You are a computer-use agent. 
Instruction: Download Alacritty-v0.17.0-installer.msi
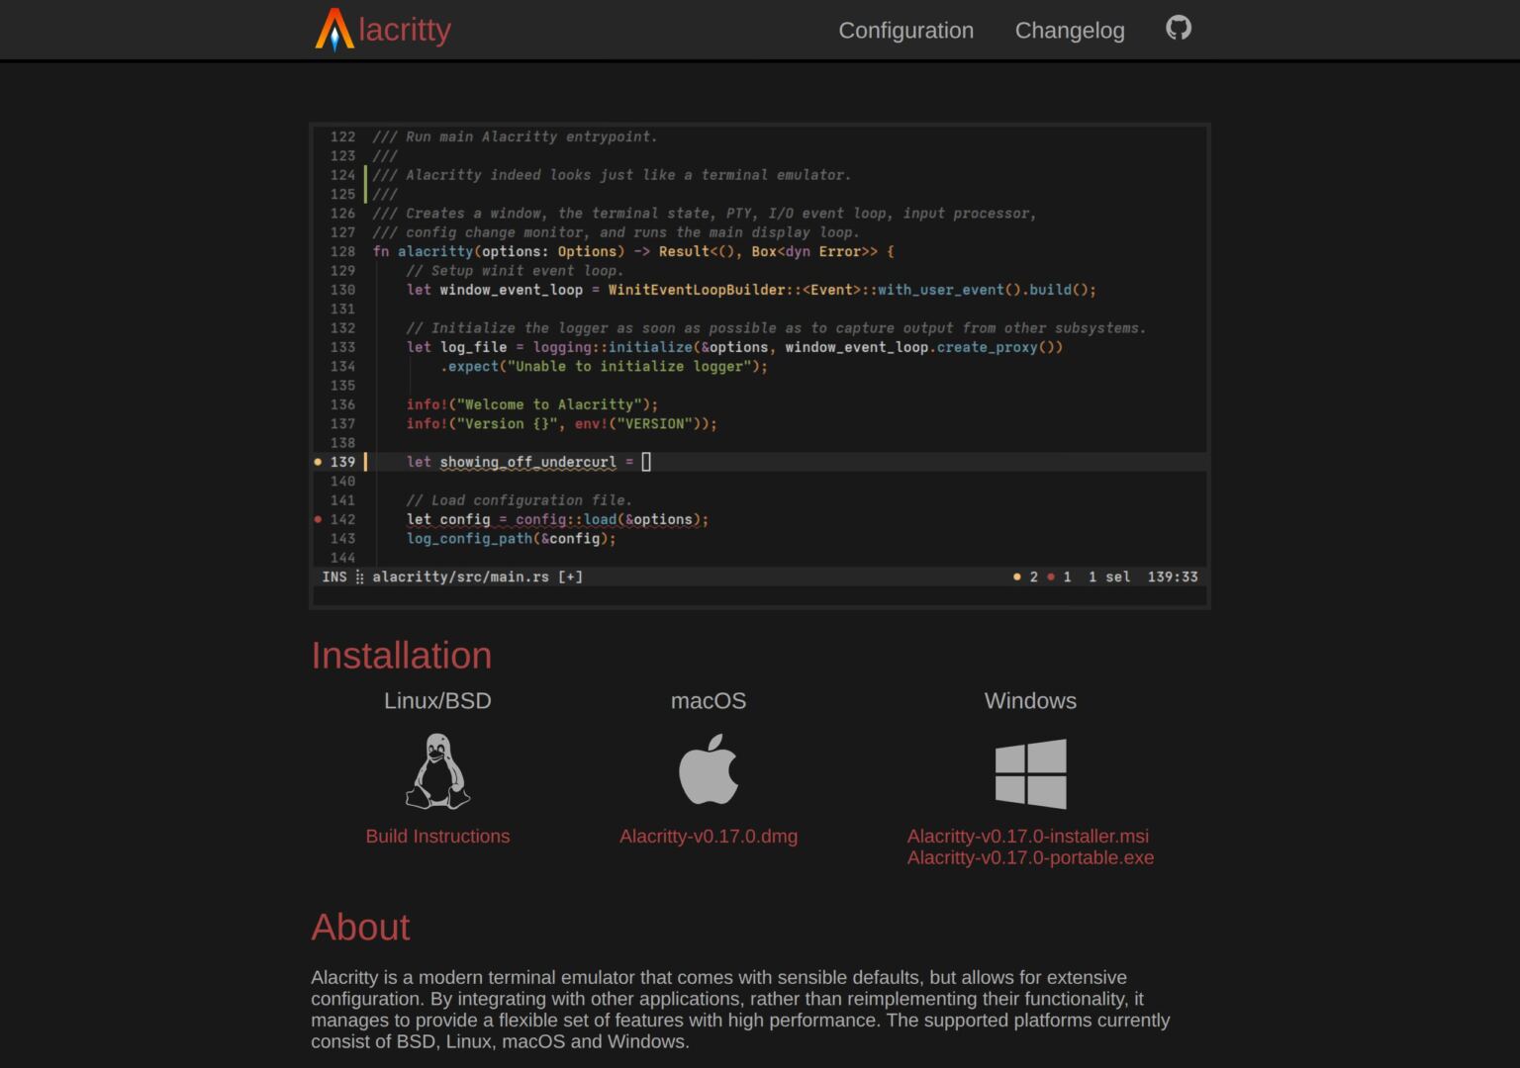(x=1028, y=836)
